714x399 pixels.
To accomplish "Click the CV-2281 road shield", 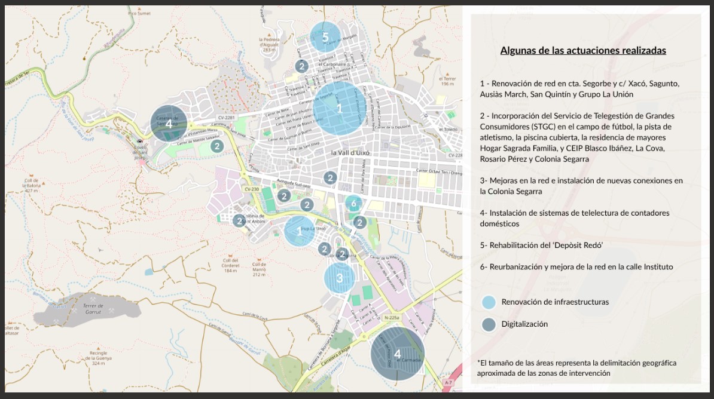I will click(x=226, y=118).
